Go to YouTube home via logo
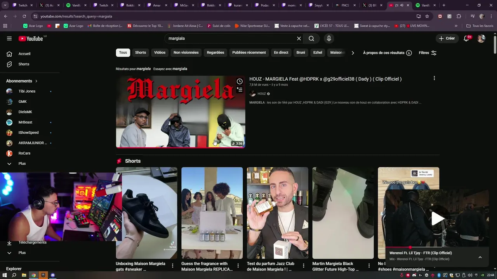 point(31,38)
